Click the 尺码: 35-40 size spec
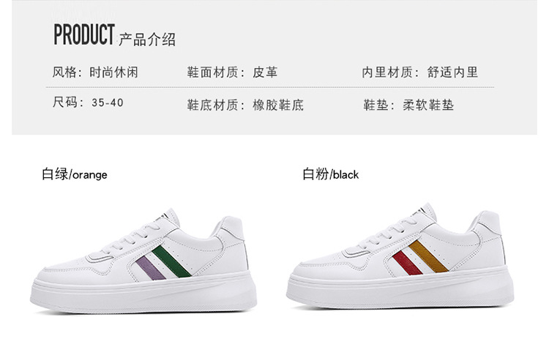 pos(88,103)
